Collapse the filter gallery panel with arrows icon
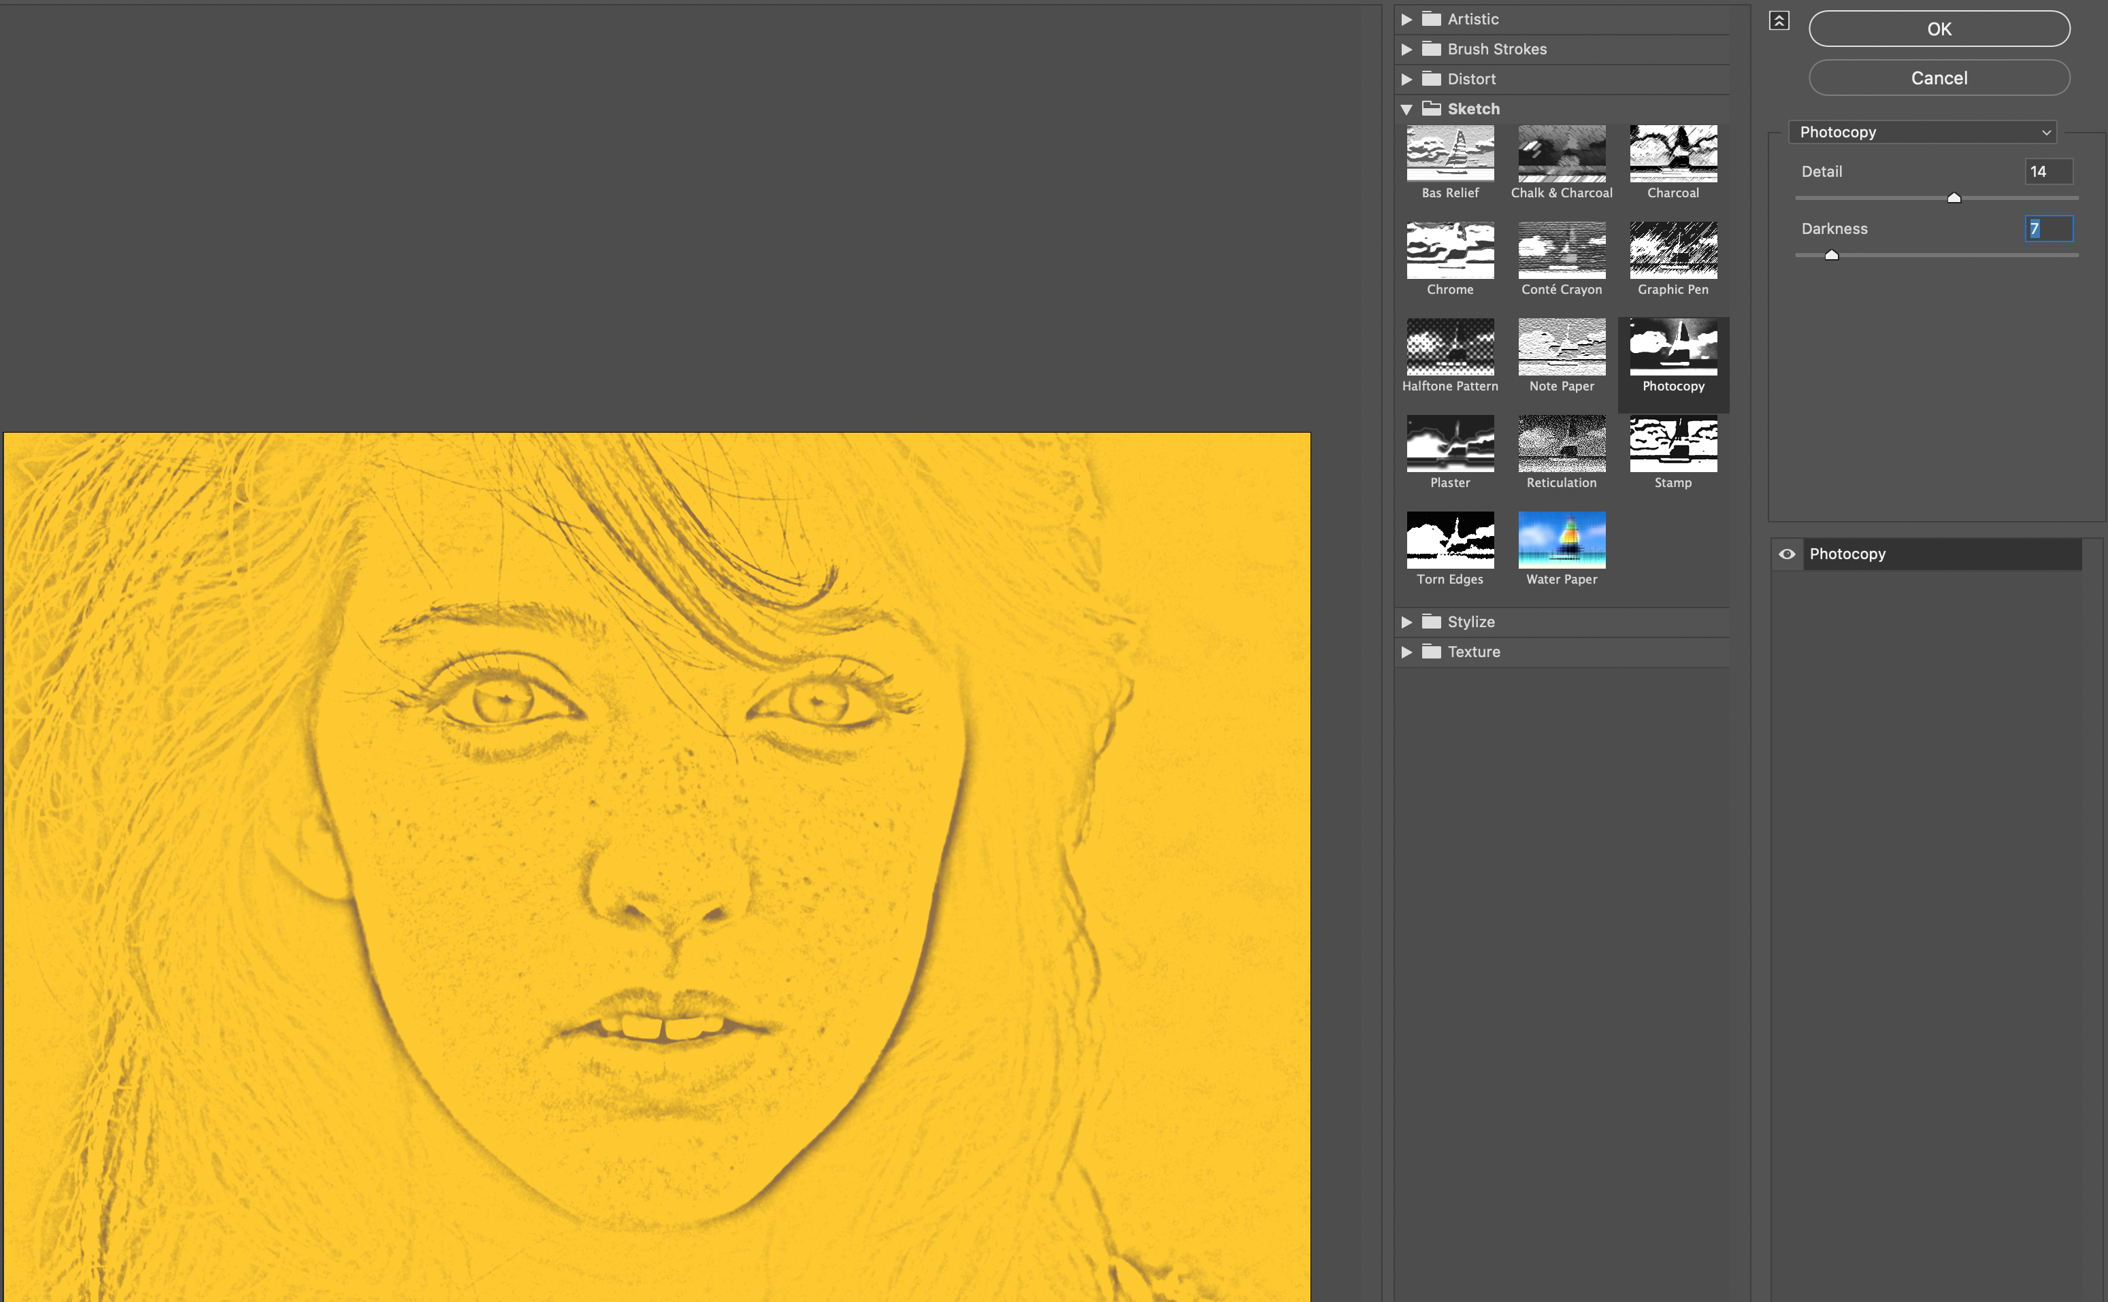Image resolution: width=2108 pixels, height=1302 pixels. [1779, 20]
